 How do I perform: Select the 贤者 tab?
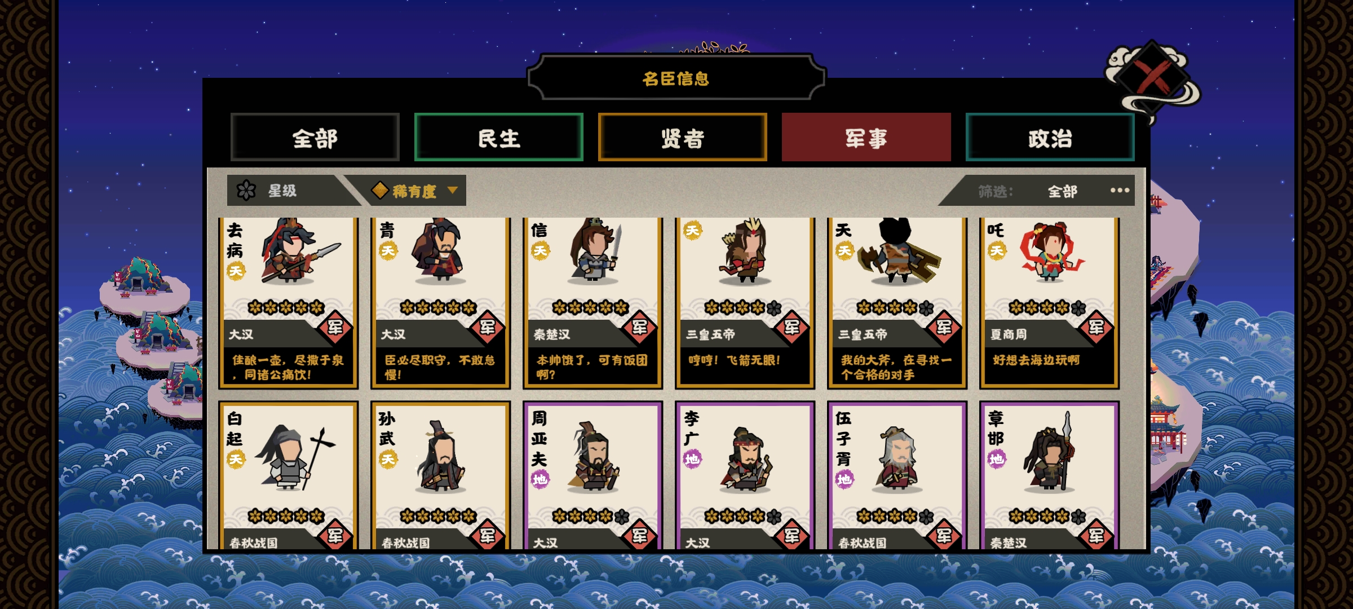point(683,138)
